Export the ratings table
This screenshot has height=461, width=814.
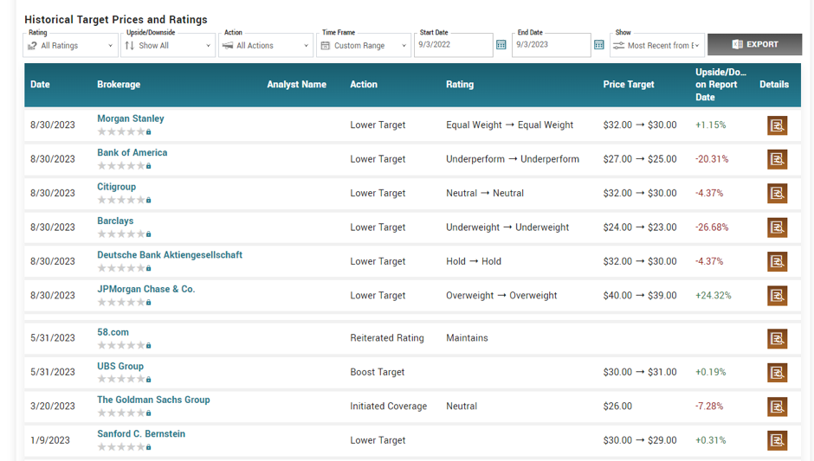click(754, 45)
